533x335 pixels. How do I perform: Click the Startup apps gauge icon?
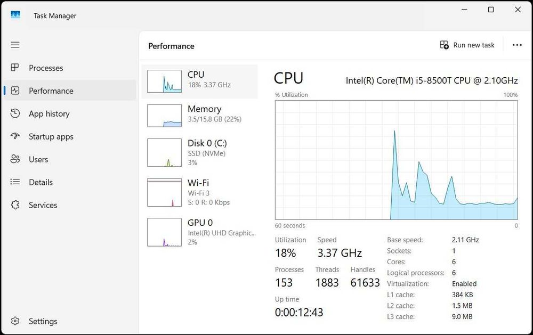[x=15, y=136]
